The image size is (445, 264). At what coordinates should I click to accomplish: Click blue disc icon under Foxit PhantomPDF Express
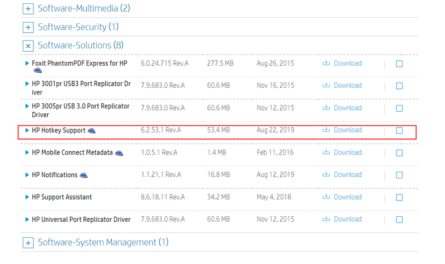pyautogui.click(x=38, y=71)
